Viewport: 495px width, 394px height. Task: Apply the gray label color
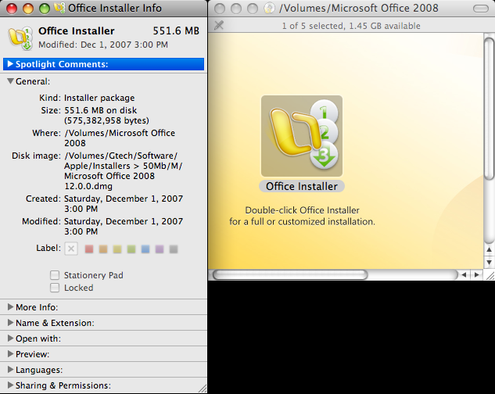pyautogui.click(x=174, y=249)
